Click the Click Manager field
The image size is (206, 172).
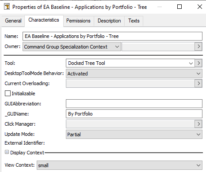(130, 124)
